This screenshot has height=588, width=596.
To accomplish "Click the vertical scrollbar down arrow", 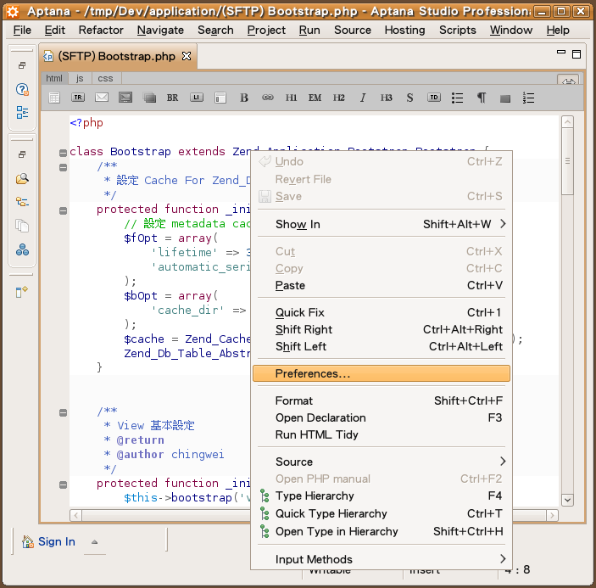I will [567, 500].
